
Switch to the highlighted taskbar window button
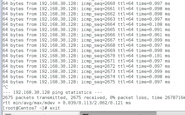[x=118, y=113]
